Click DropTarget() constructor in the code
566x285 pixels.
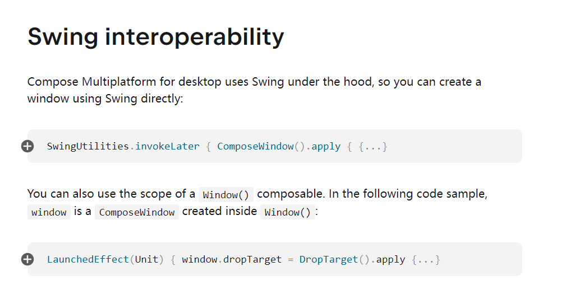335,259
